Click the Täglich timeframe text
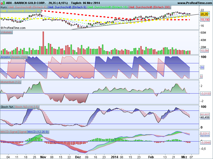213x159 pixels. coord(76,3)
